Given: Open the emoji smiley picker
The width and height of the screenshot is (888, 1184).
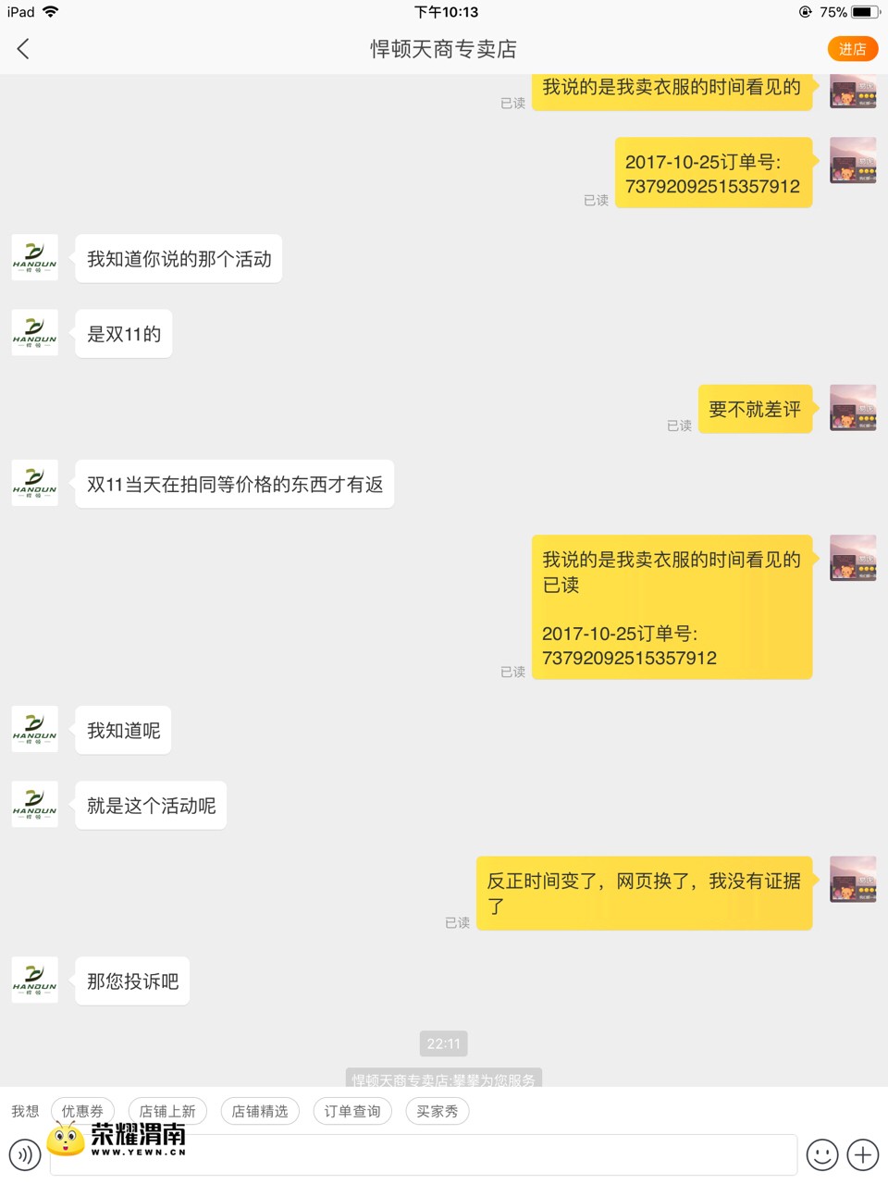Looking at the screenshot, I should coord(822,1154).
